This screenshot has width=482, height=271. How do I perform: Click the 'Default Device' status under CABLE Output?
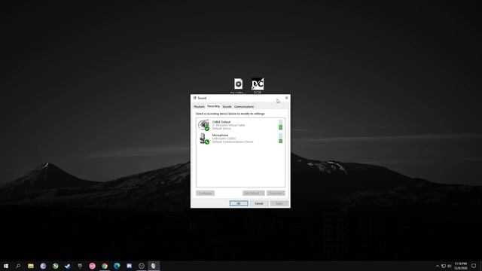tap(221, 129)
